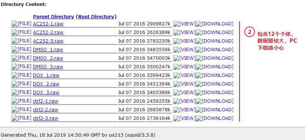Image resolution: width=305 pixels, height=140 pixels.
Task: Open the DOX_3.raw file link
Action: (46, 92)
